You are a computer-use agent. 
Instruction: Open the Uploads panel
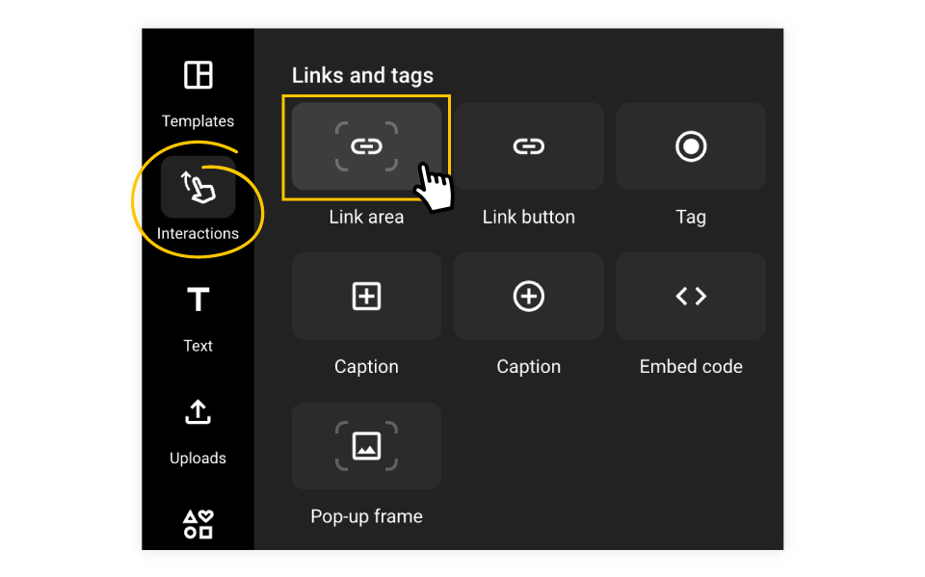point(198,429)
